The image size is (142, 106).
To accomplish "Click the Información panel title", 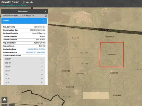I will click(23, 11).
